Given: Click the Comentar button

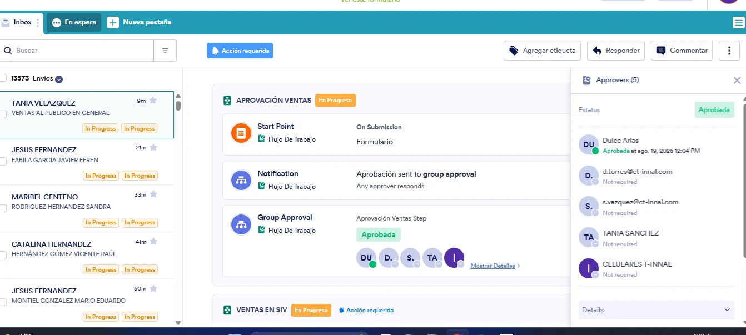Looking at the screenshot, I should point(682,51).
